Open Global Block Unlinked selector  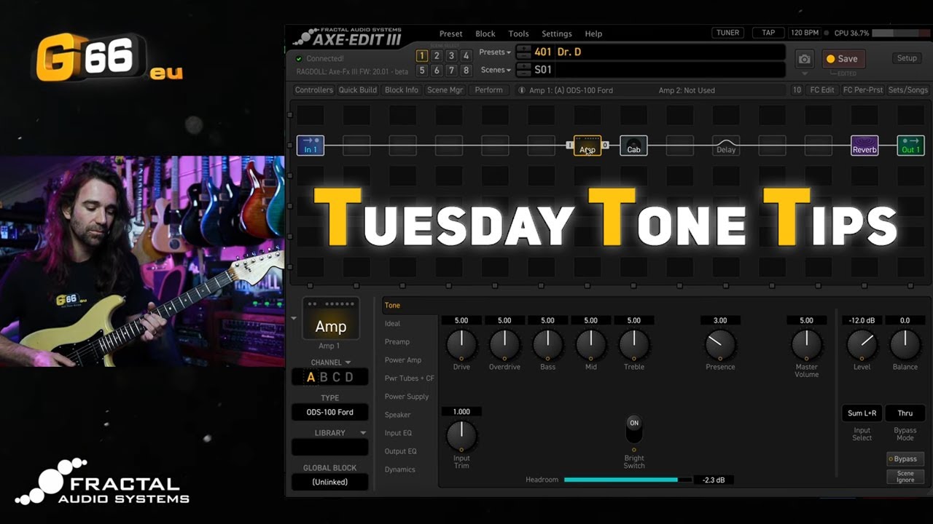(x=329, y=482)
